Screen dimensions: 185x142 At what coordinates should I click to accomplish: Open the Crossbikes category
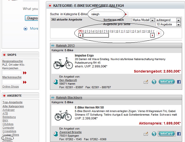[x=9, y=131]
